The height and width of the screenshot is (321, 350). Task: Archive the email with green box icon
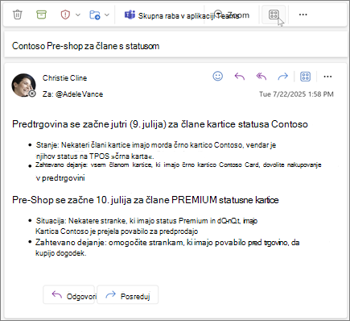[41, 15]
